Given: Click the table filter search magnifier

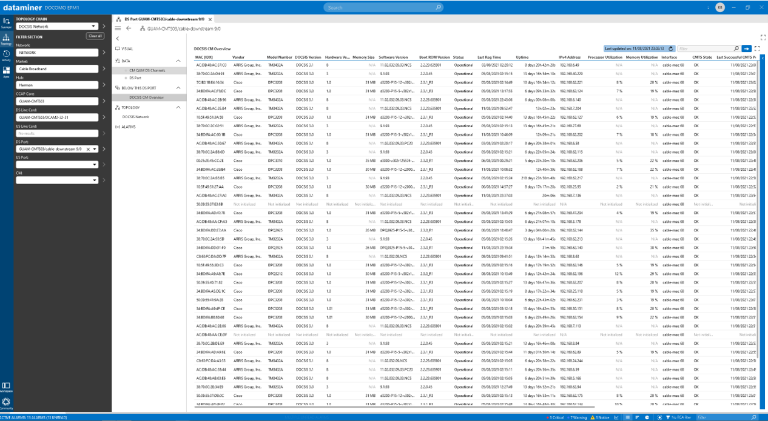Looking at the screenshot, I should (x=737, y=48).
